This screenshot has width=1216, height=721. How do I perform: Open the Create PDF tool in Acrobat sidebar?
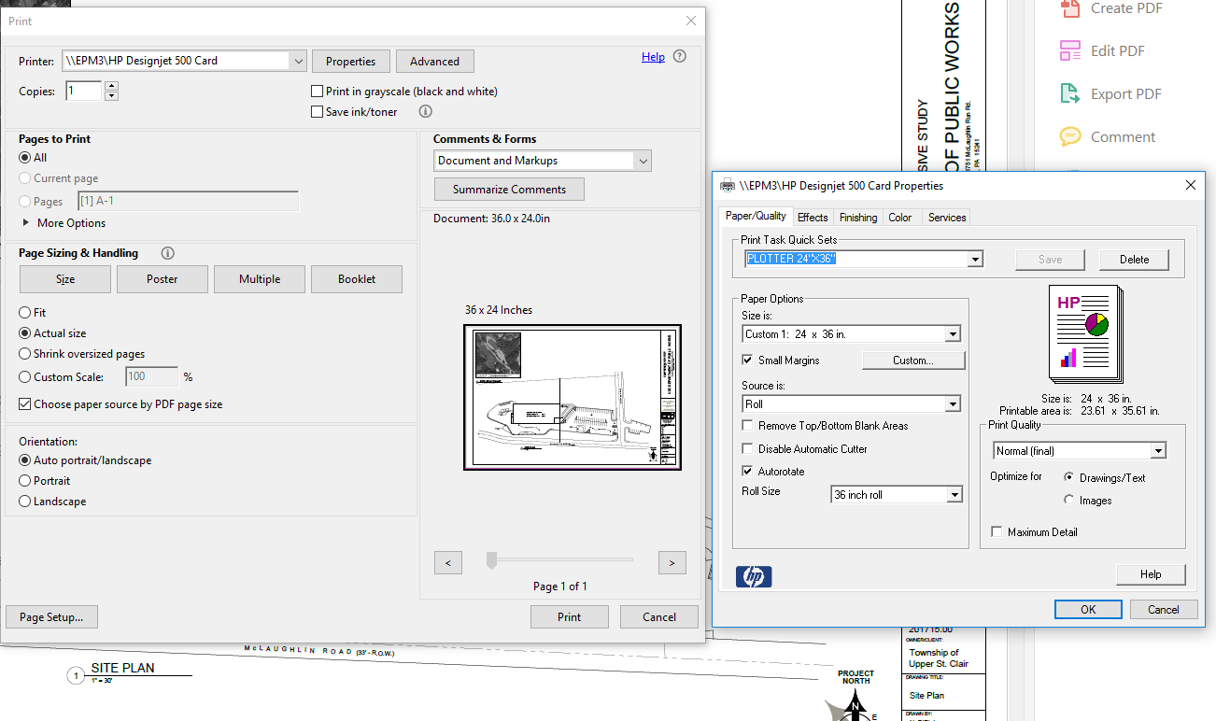[x=1070, y=8]
